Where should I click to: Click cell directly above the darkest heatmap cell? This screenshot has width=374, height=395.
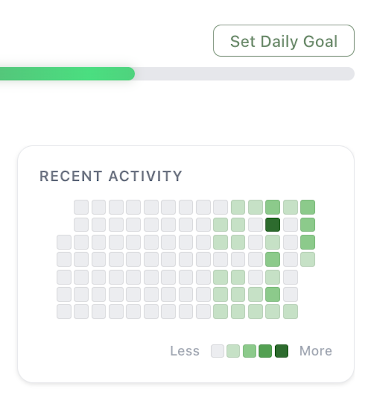pos(272,207)
